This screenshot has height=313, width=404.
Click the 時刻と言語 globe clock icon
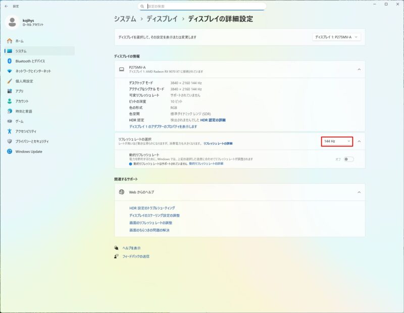click(10, 111)
